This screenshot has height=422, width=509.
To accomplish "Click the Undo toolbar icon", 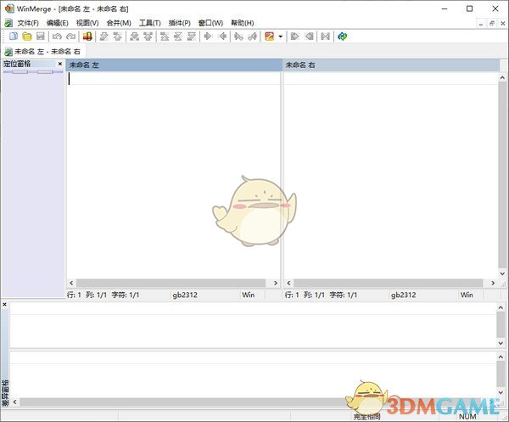I will point(57,37).
